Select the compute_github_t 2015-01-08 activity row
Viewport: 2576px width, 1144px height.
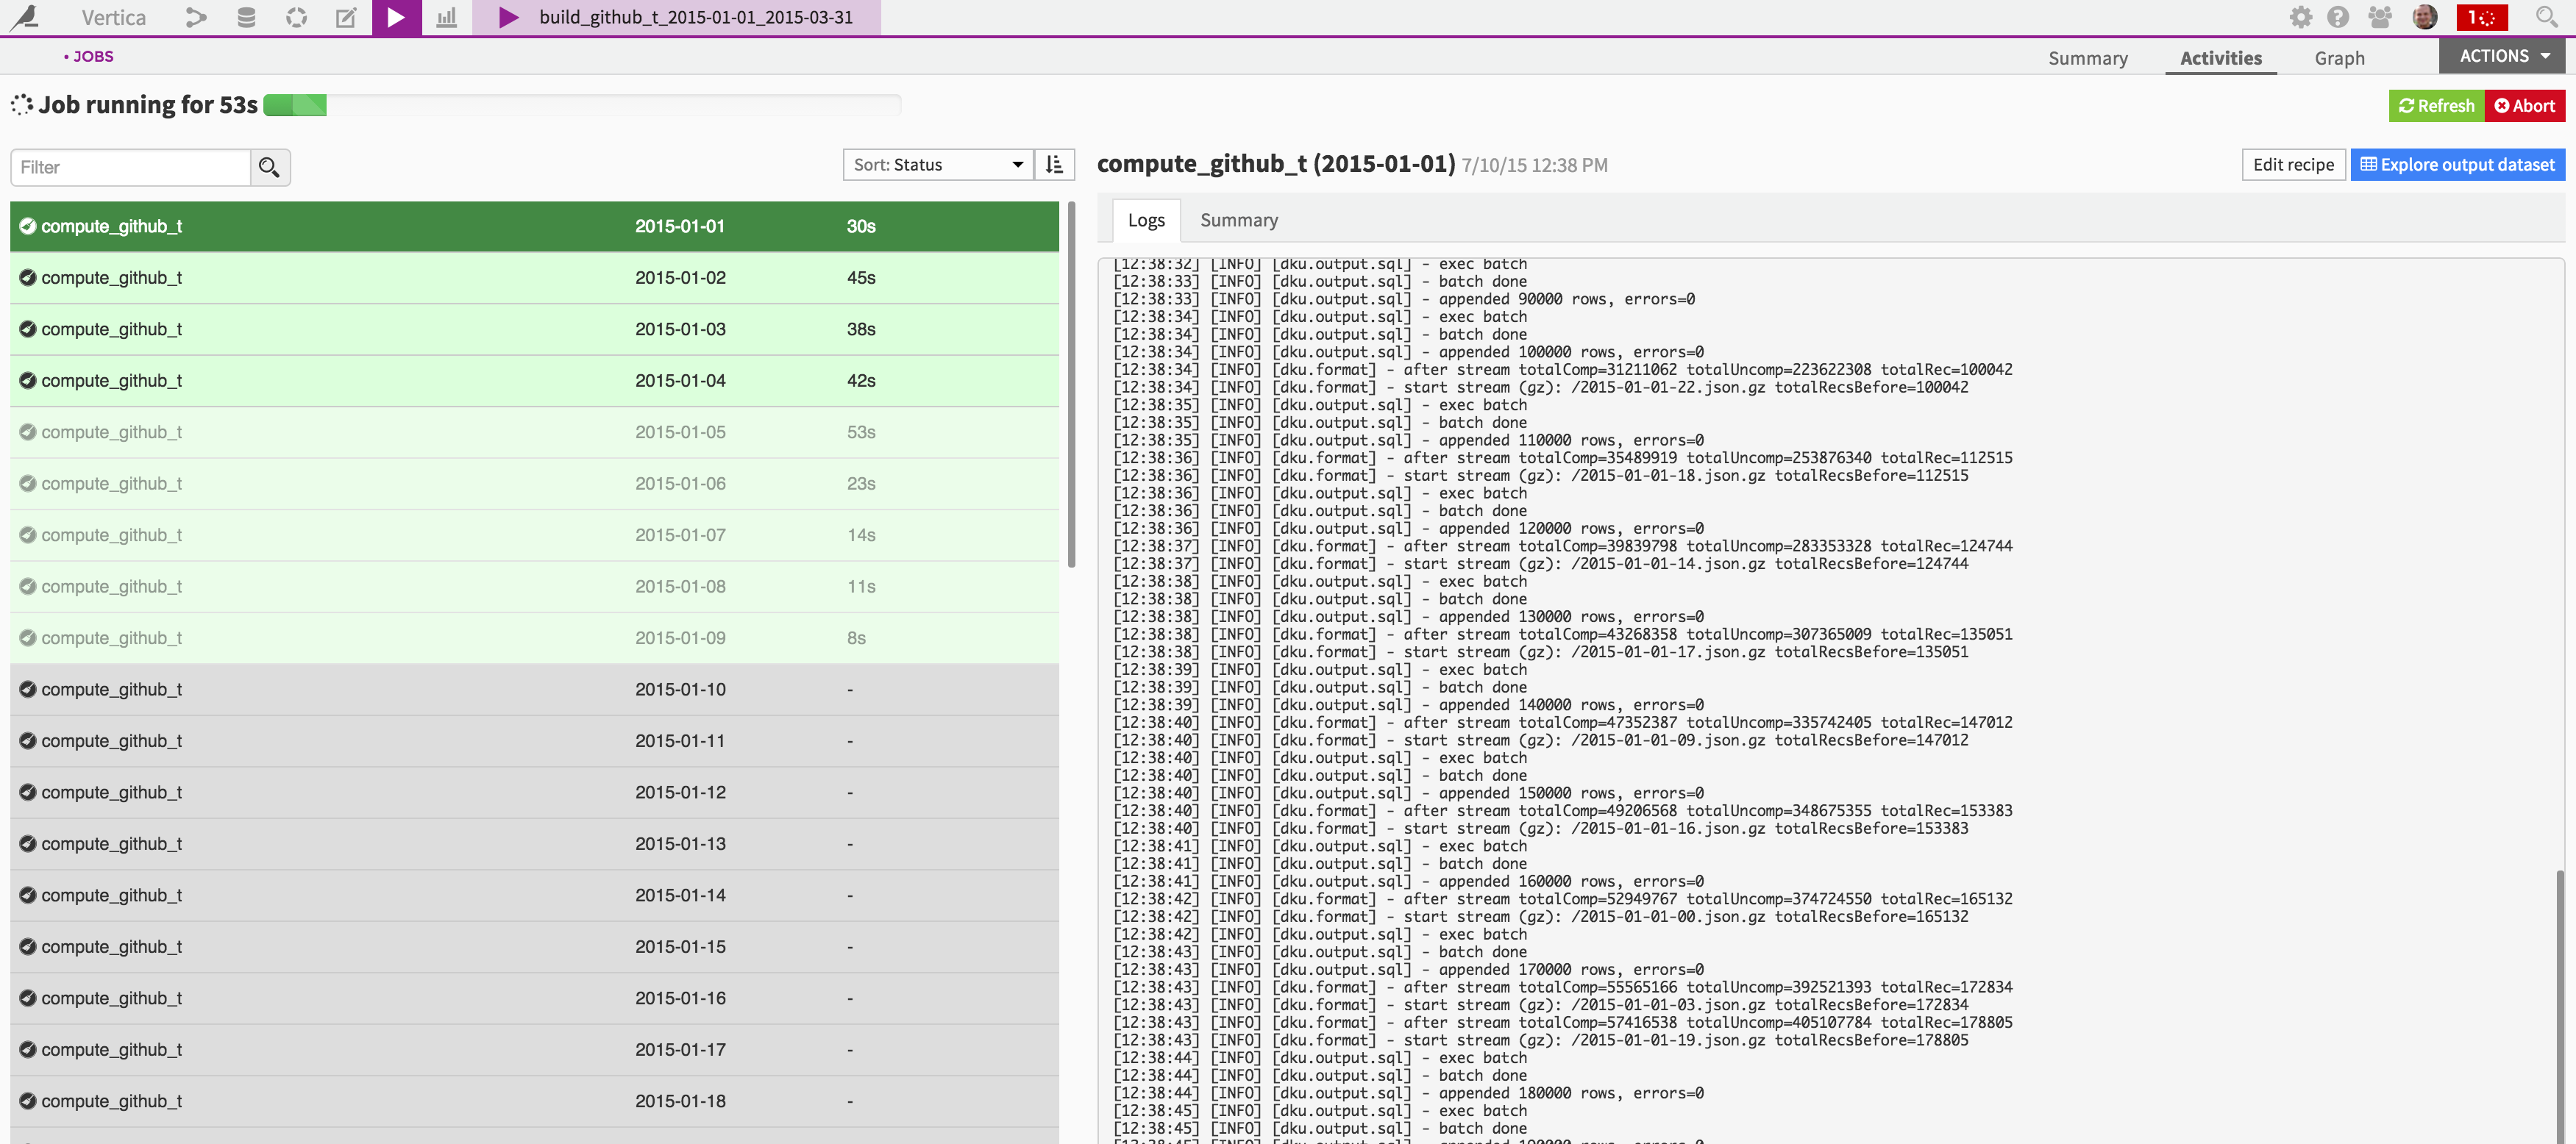pyautogui.click(x=534, y=587)
